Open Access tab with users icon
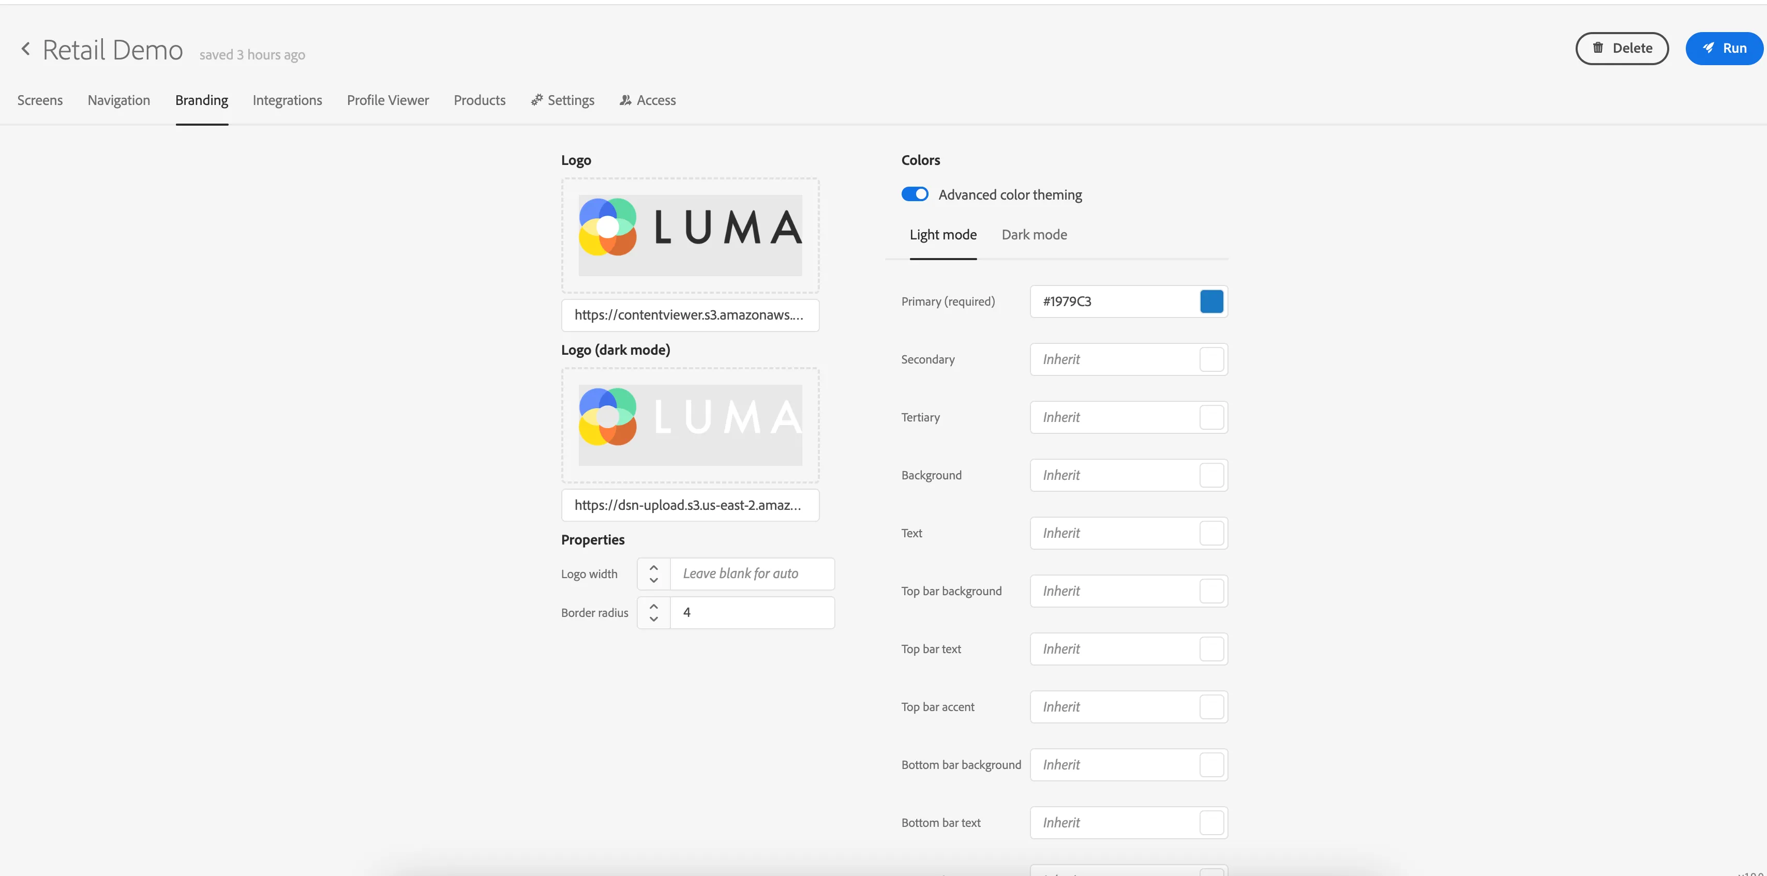The image size is (1767, 876). [x=648, y=100]
